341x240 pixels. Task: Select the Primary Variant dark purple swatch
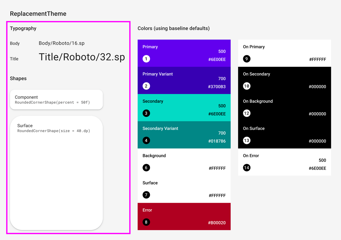(x=184, y=80)
